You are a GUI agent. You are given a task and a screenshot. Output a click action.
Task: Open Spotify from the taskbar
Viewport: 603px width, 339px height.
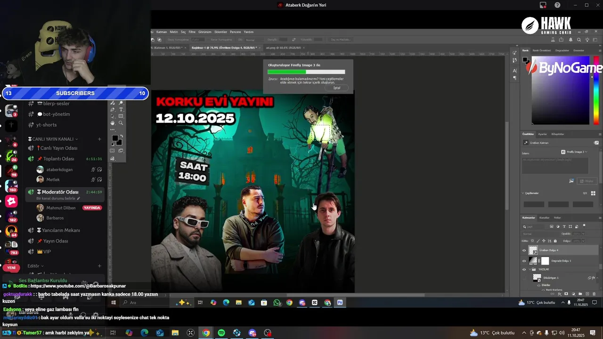[x=221, y=333]
